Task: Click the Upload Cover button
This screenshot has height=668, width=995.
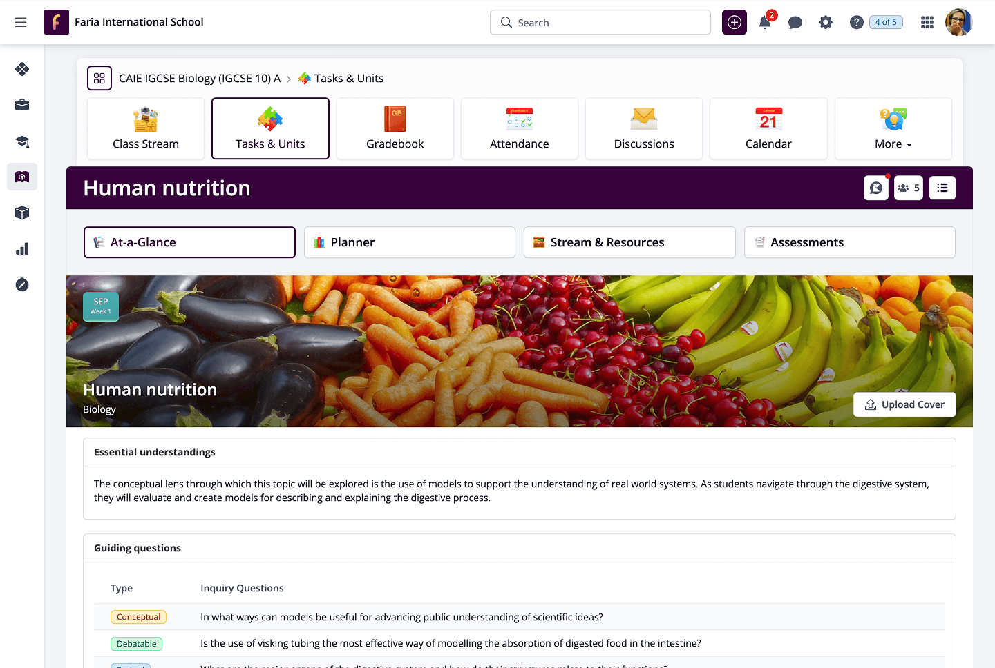Action: pos(904,404)
